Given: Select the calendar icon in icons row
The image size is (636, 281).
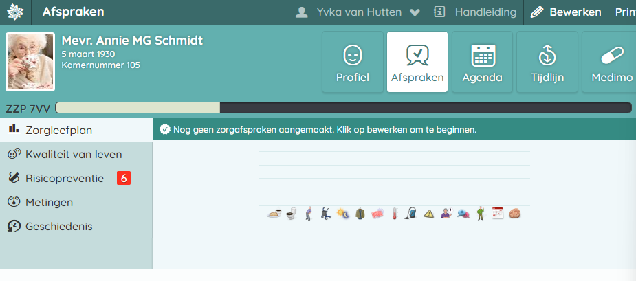Looking at the screenshot, I should tap(498, 214).
